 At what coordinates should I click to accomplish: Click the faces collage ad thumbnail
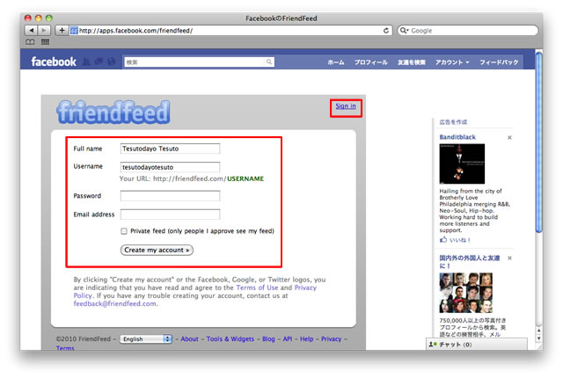click(466, 293)
